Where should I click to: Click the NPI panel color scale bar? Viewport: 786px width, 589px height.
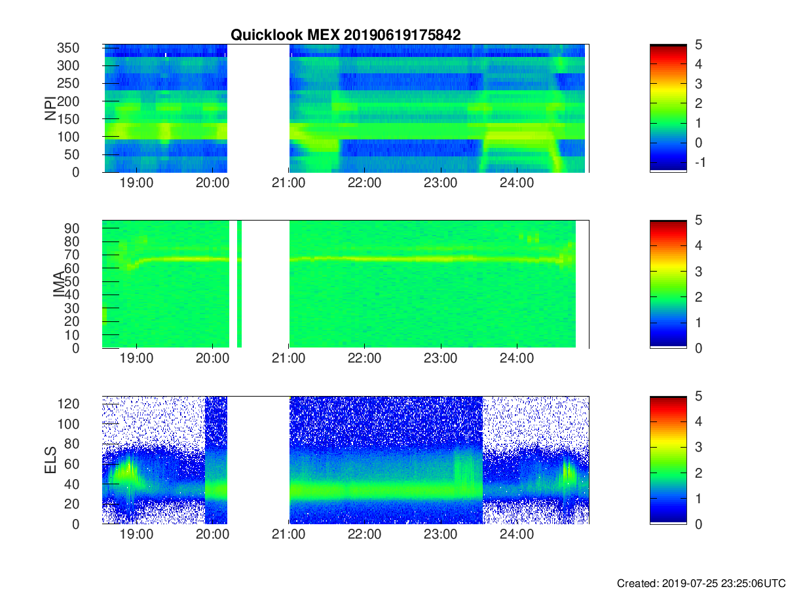(x=668, y=108)
